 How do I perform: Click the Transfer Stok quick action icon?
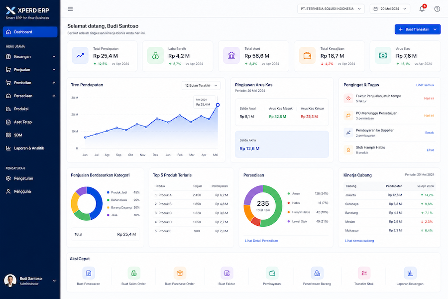click(x=364, y=273)
